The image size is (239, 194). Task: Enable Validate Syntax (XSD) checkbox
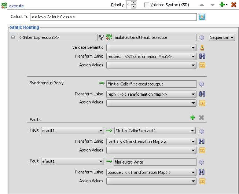[x=147, y=5]
